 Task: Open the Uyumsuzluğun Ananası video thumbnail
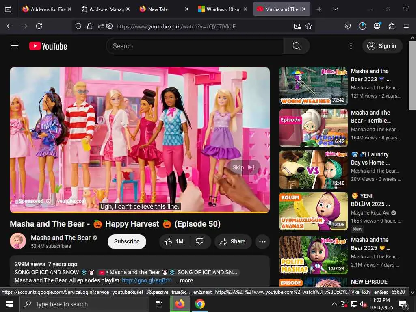point(313,211)
